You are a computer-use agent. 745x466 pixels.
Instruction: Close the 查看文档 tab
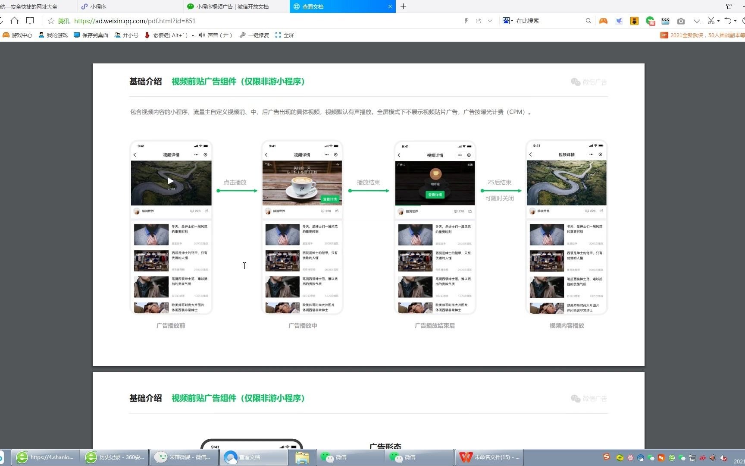390,6
